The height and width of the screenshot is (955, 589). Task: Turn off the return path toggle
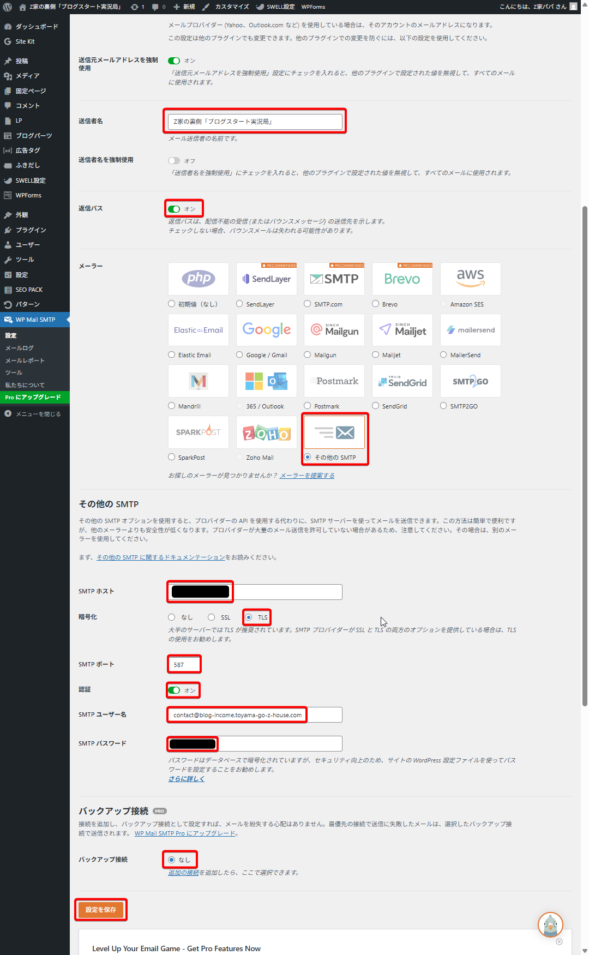tap(174, 209)
